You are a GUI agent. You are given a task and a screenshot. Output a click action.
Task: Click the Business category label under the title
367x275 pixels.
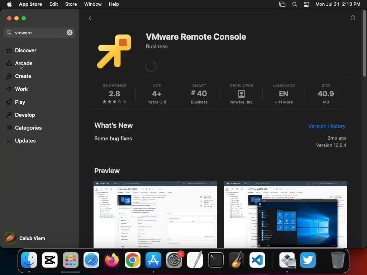[x=157, y=46]
